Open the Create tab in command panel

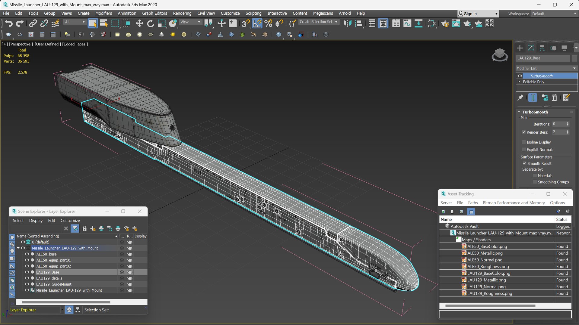[520, 48]
